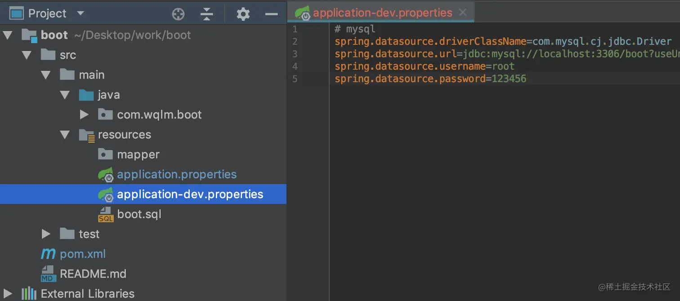Click the README.md markdown icon

pyautogui.click(x=48, y=274)
